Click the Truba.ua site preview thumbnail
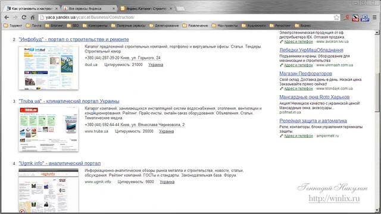This screenshot has width=381, height=214. 49,130
